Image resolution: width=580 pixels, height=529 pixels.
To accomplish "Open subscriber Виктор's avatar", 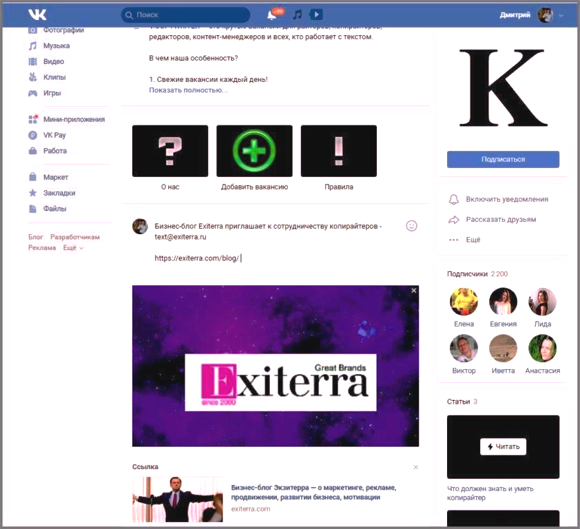I will click(464, 349).
